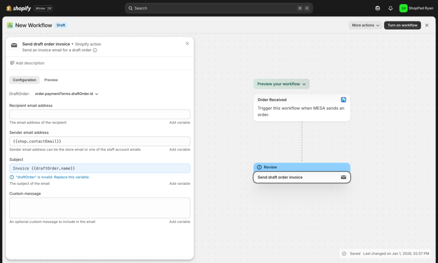
Task: Click the mail icon on the workflow node
Action: pyautogui.click(x=343, y=177)
